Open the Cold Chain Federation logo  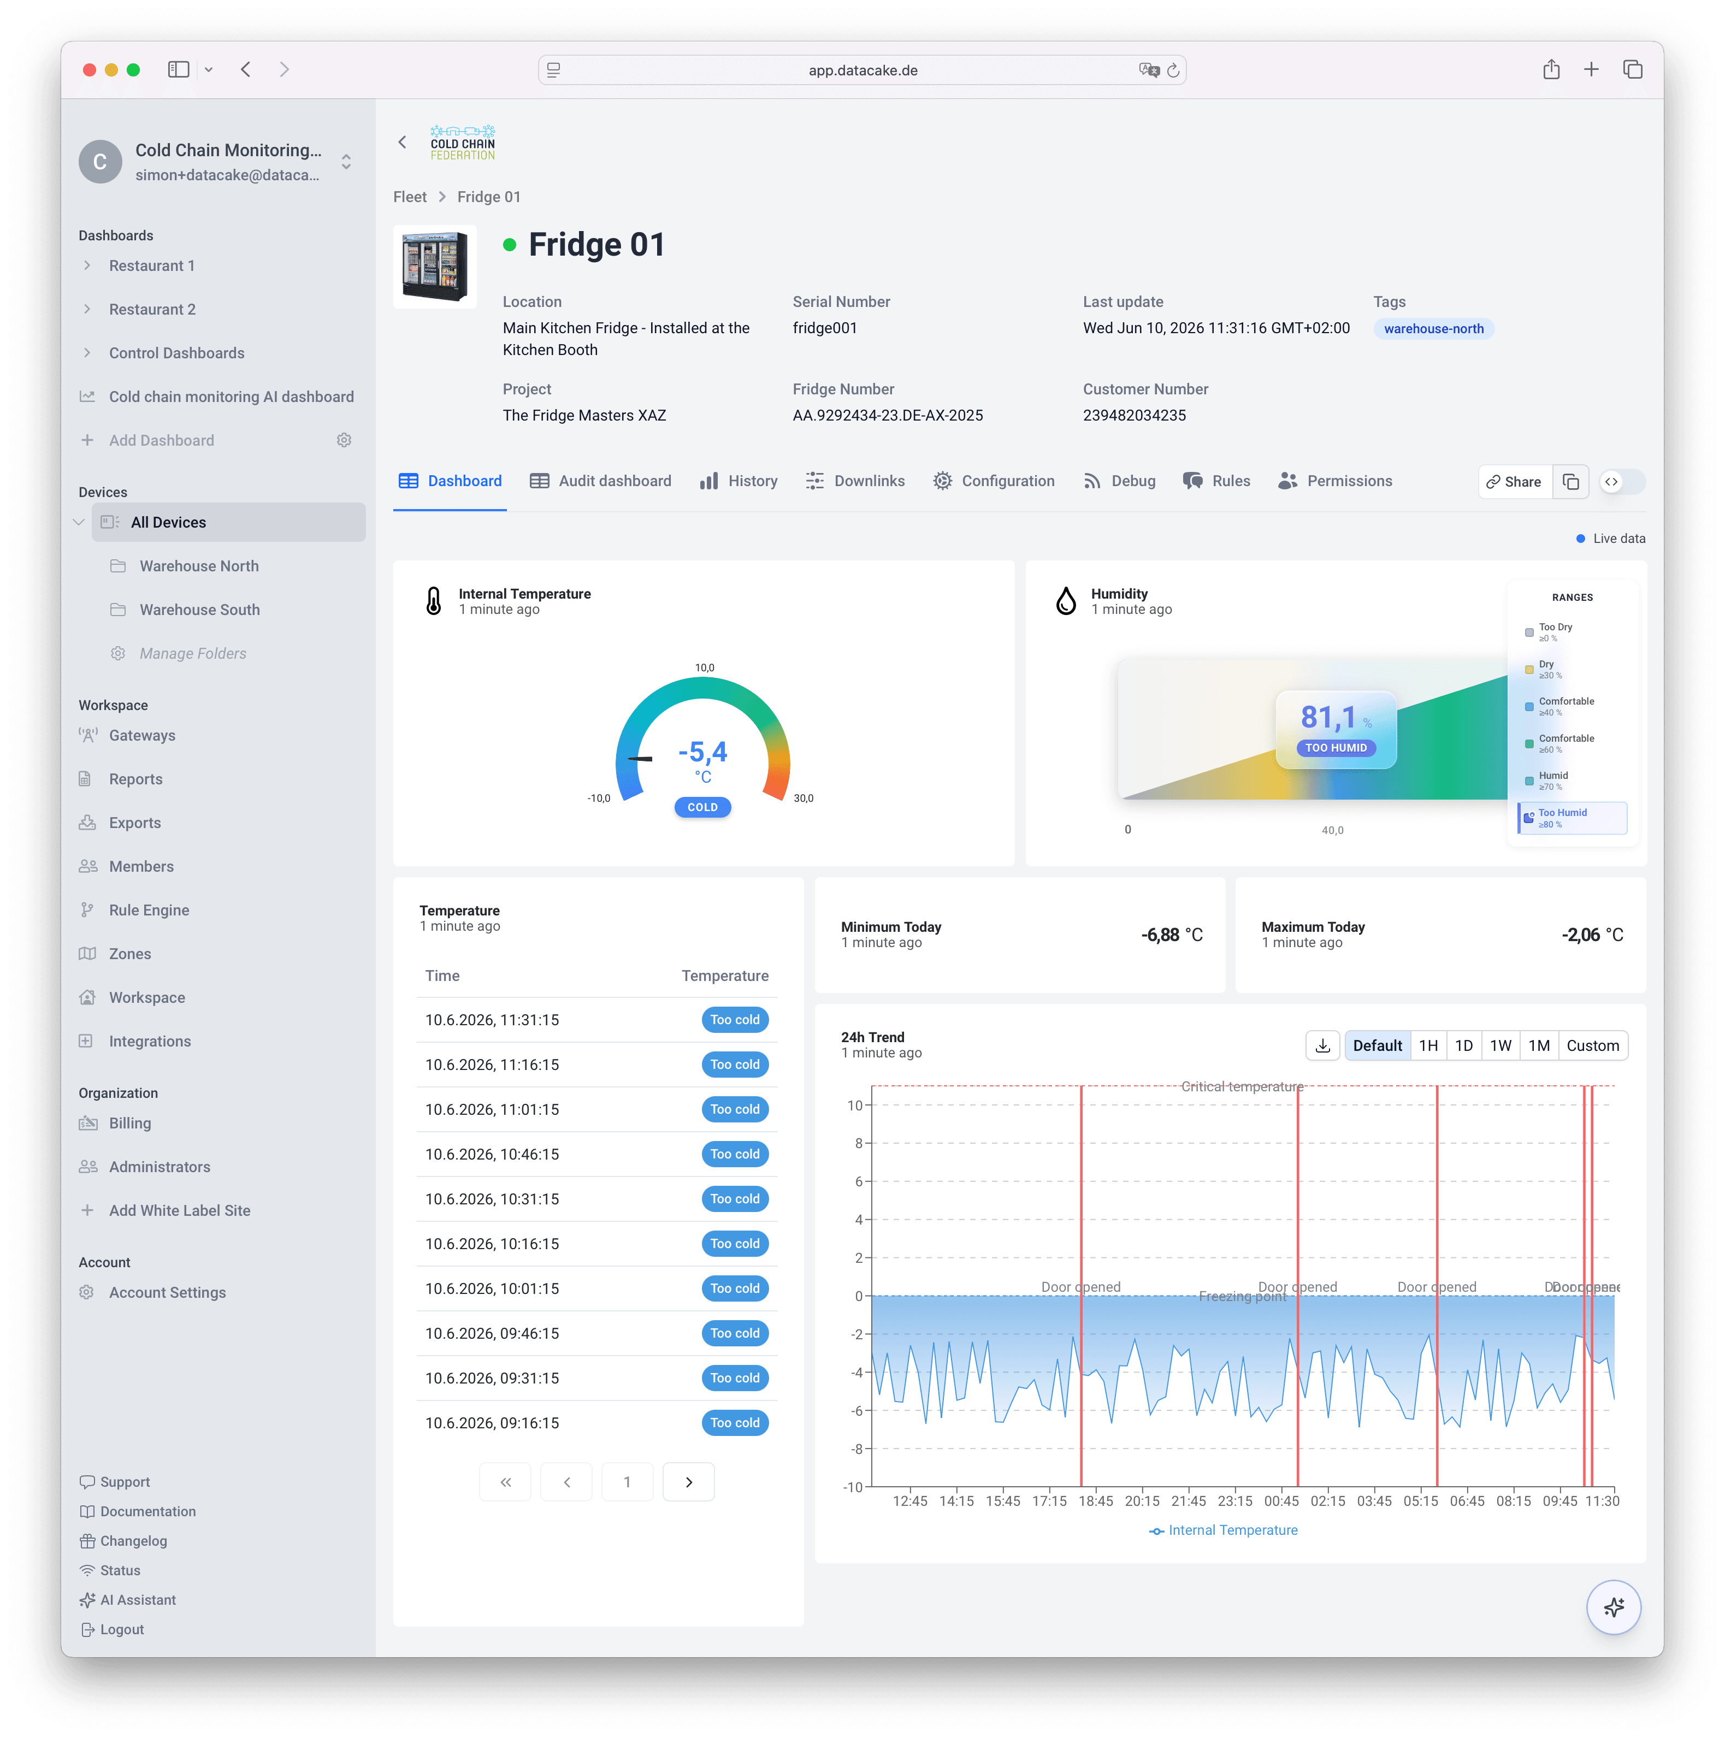[463, 142]
